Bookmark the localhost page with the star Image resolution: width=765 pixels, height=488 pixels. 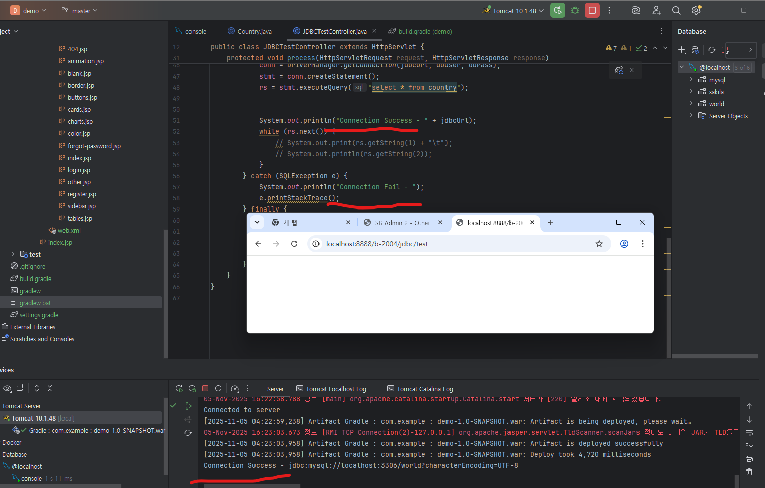(599, 244)
